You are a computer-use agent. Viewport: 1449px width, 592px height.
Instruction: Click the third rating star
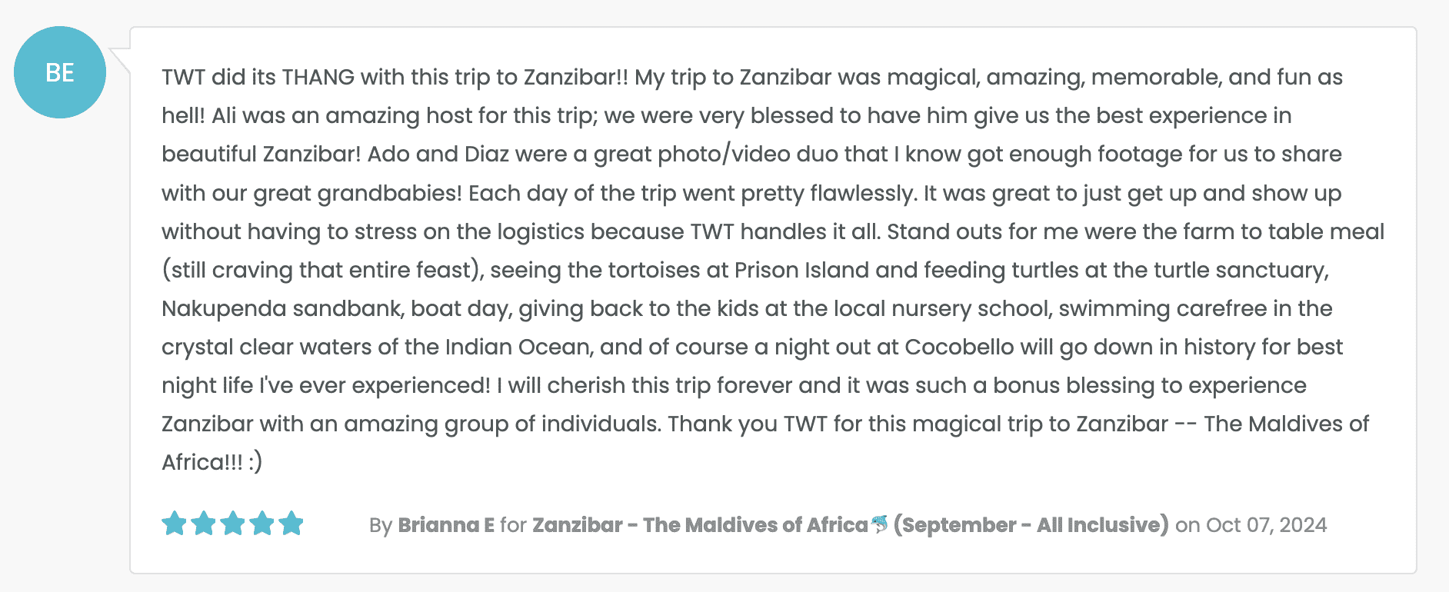click(x=233, y=524)
